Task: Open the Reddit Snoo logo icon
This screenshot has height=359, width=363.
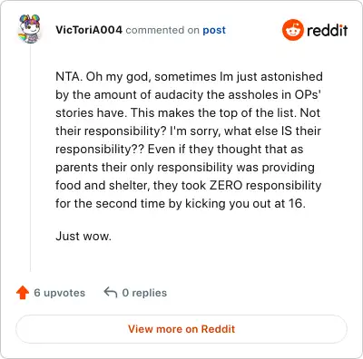Action: 292,30
